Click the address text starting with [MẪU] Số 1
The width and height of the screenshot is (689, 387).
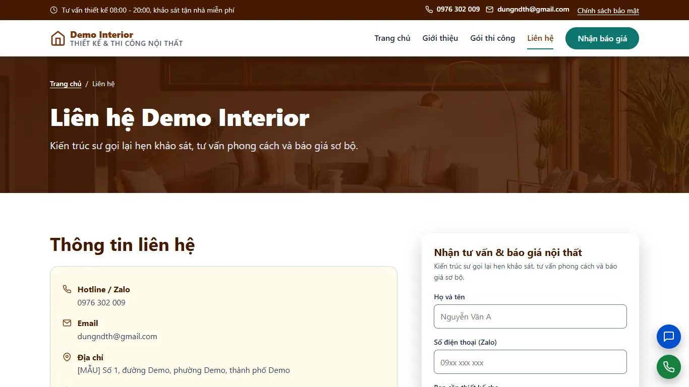[x=184, y=370]
